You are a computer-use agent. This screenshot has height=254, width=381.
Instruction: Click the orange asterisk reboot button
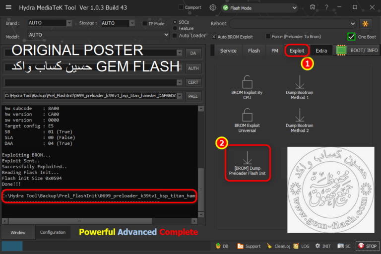(366, 24)
